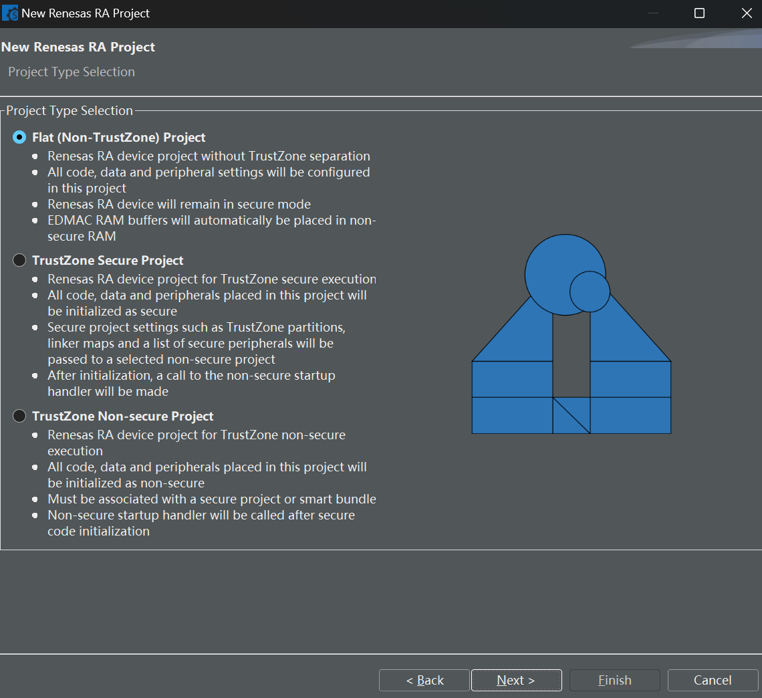Screen dimensions: 762x698
Task: Maximize the New Renesas RA Project window
Action: tap(699, 13)
